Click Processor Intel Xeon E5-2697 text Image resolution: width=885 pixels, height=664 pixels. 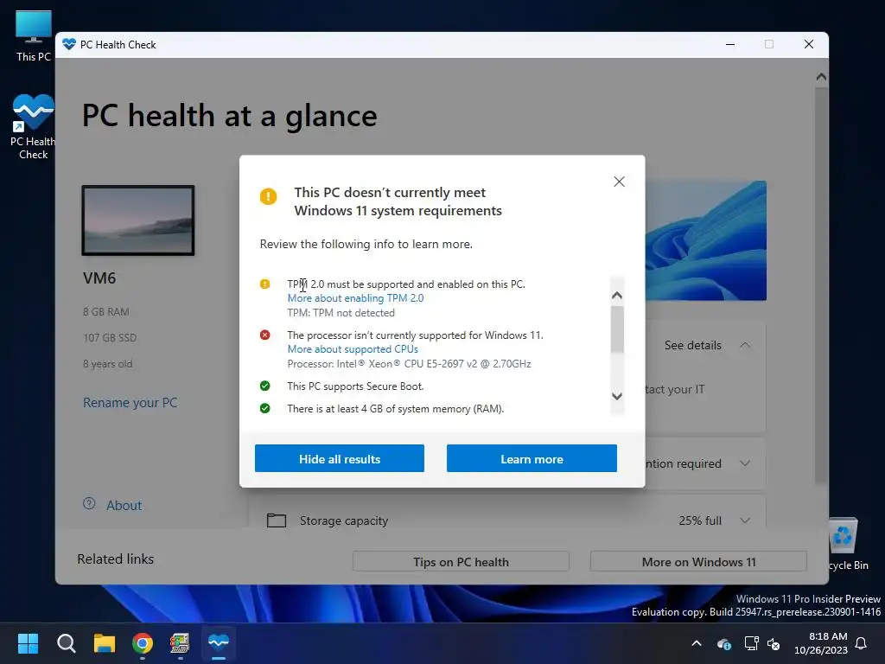pos(409,364)
